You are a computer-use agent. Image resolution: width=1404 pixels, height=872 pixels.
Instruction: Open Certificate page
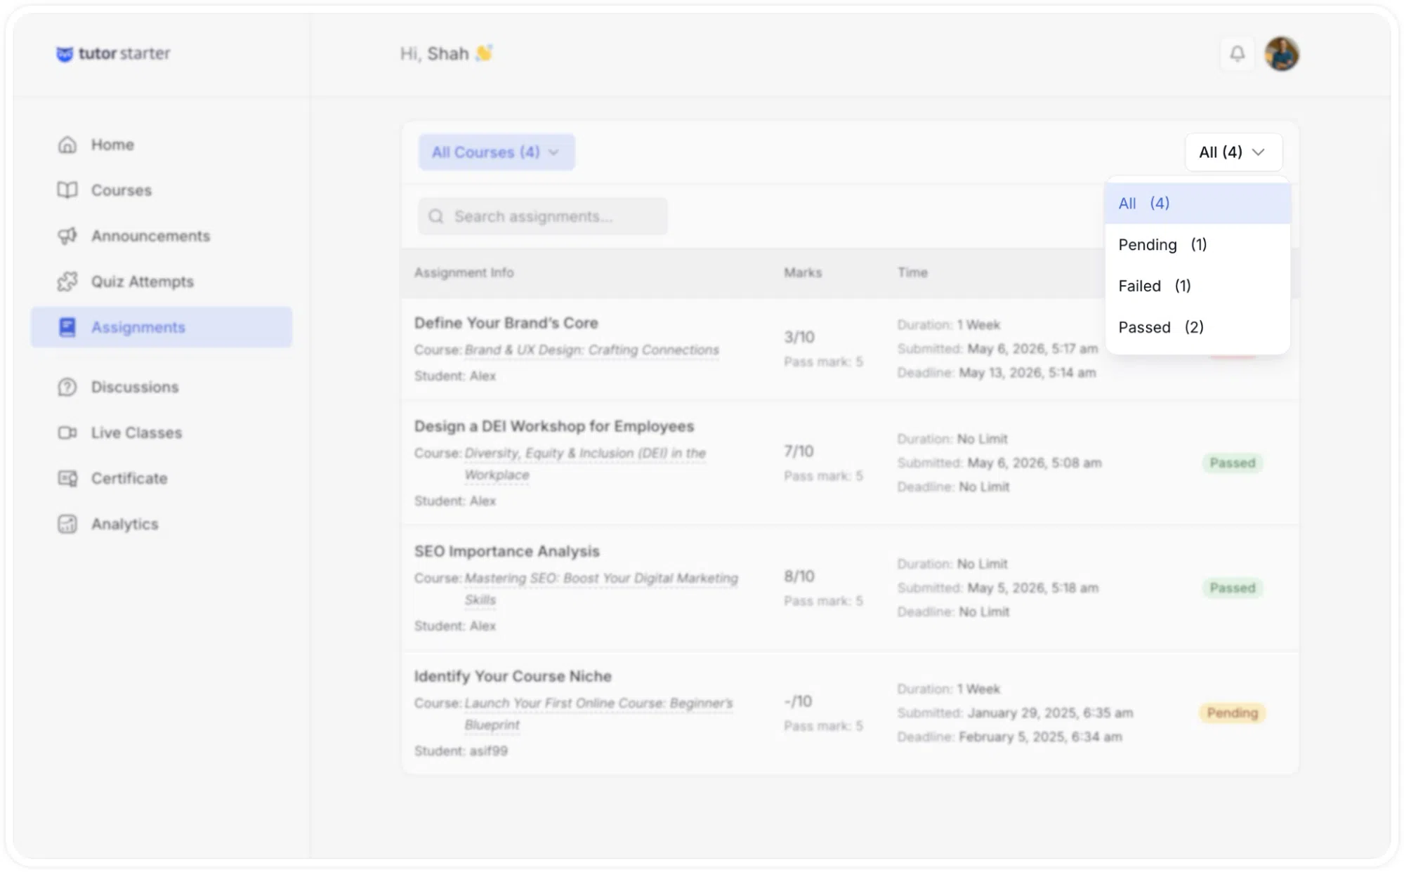click(x=162, y=478)
